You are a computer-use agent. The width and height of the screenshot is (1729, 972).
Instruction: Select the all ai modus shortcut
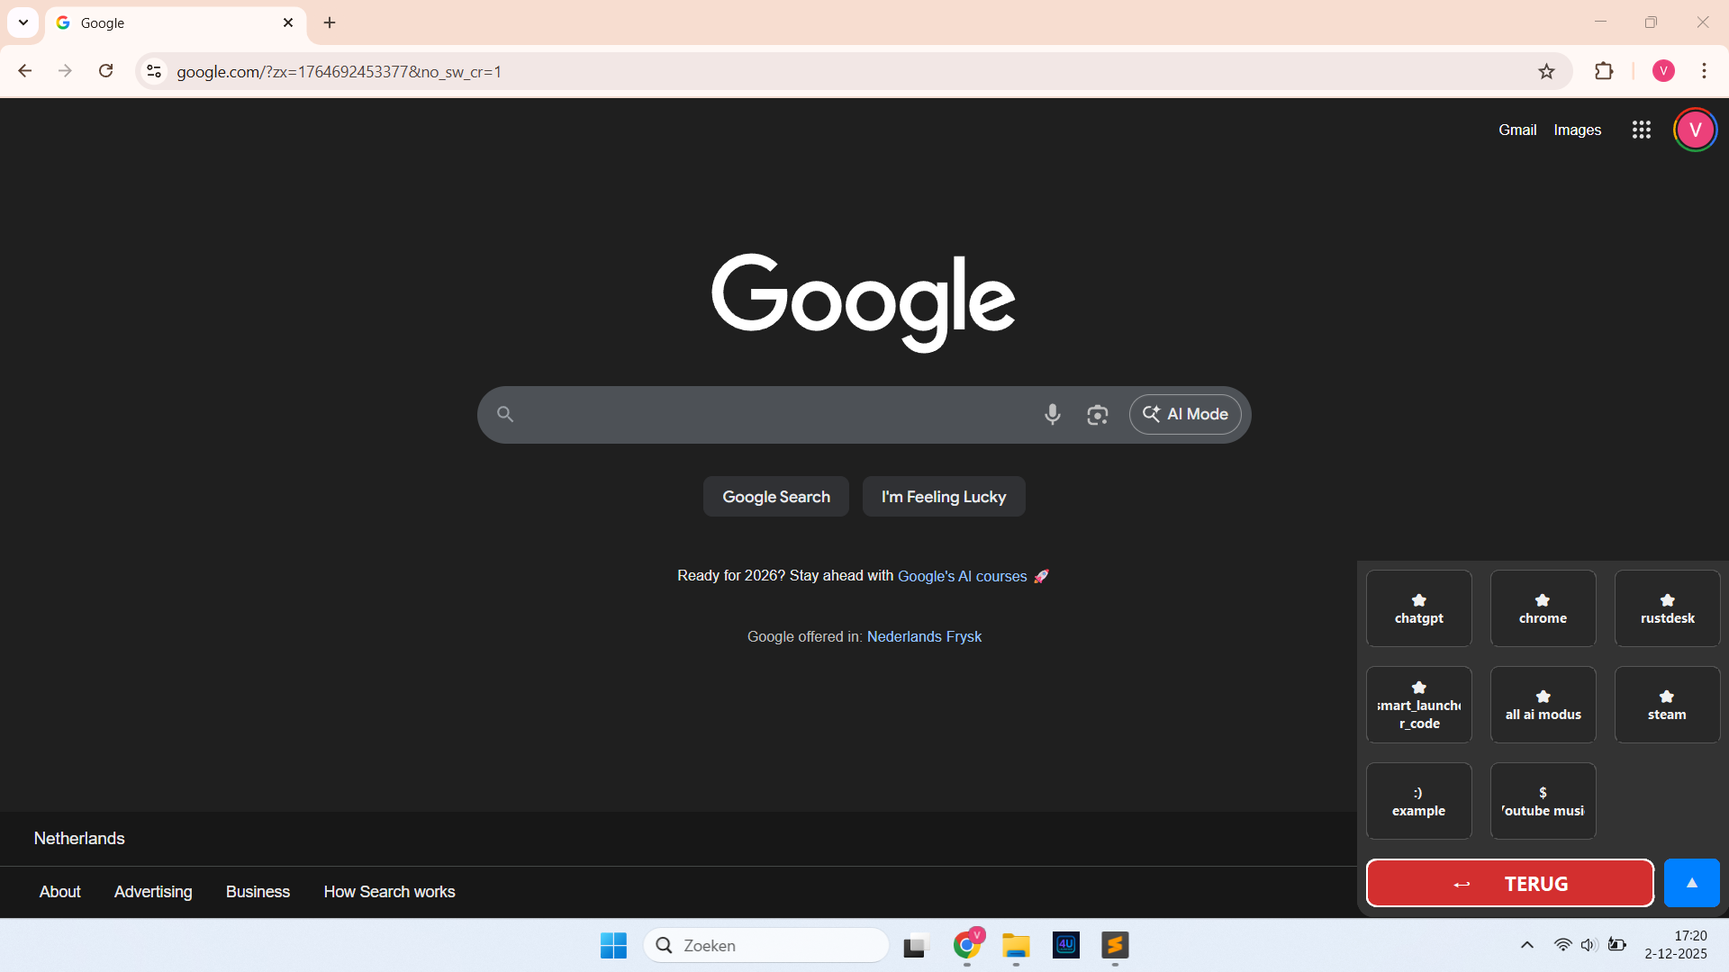pos(1543,704)
